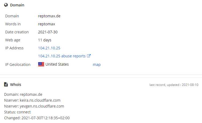The image size is (202, 123).
Task: Click the domain value reptomax.de in table
Action: pyautogui.click(x=49, y=16)
